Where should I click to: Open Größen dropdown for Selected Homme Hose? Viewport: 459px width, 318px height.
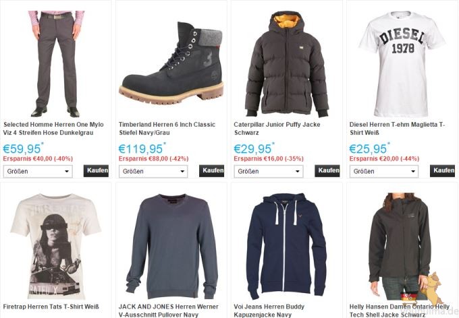(x=38, y=171)
